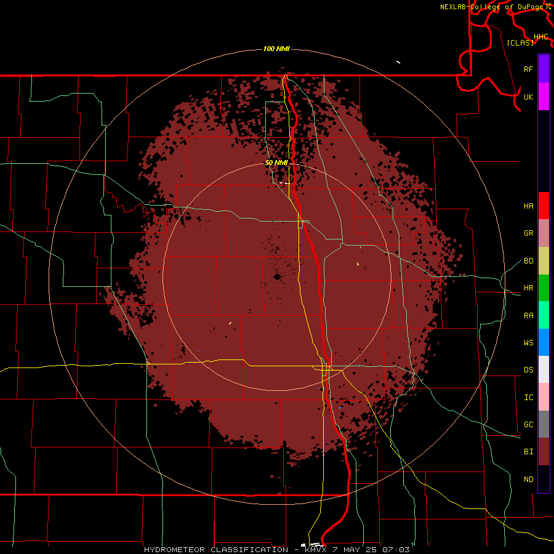Click the HA red legend swatch
554x554 pixels.
click(544, 206)
